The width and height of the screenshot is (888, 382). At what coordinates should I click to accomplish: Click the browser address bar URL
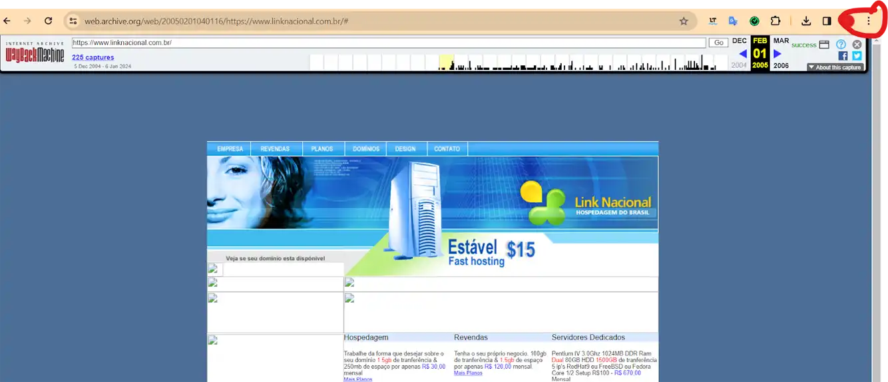tap(216, 21)
